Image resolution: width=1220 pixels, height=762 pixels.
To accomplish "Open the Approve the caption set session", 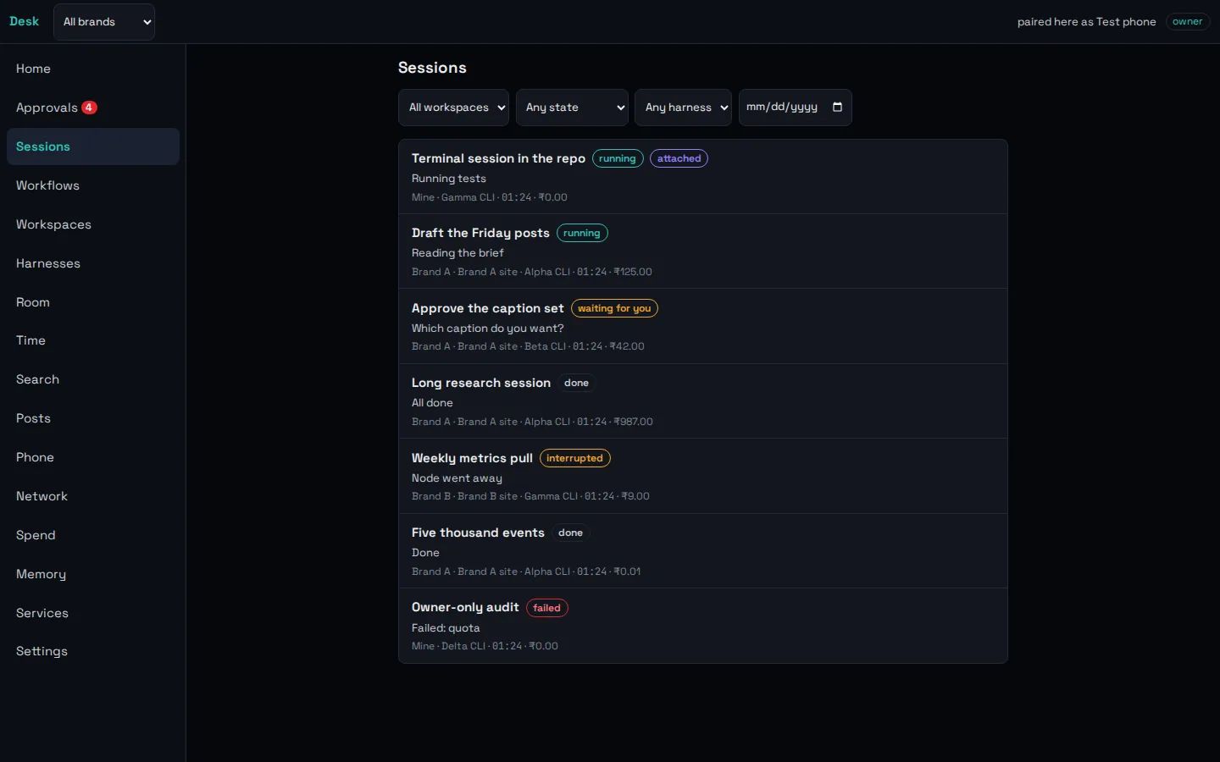I will click(703, 327).
